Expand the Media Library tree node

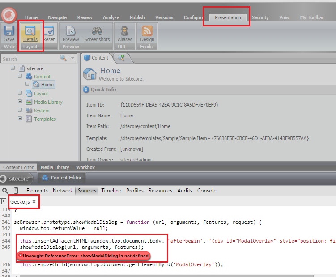click(20, 102)
